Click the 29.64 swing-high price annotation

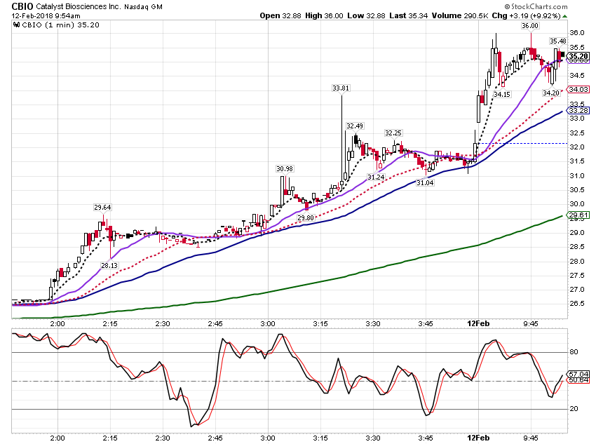tap(102, 207)
